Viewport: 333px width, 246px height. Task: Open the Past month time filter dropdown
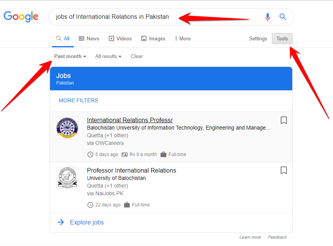pos(70,56)
